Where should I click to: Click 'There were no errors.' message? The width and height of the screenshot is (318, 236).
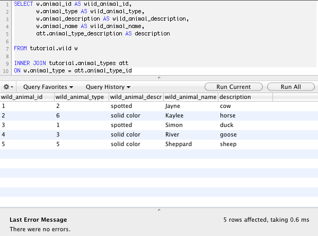(40, 229)
